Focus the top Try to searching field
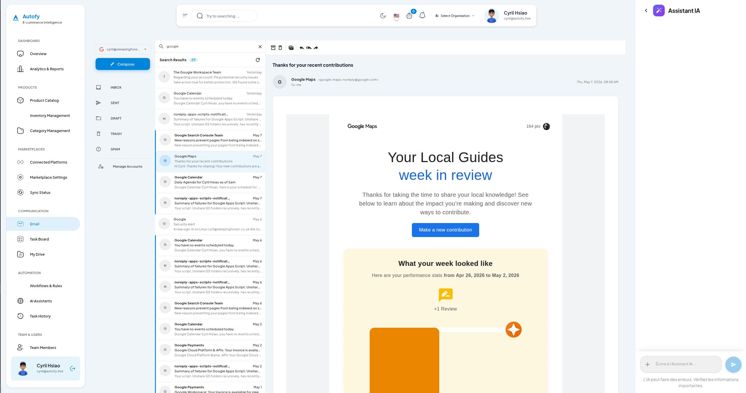The height and width of the screenshot is (393, 746). point(224,16)
